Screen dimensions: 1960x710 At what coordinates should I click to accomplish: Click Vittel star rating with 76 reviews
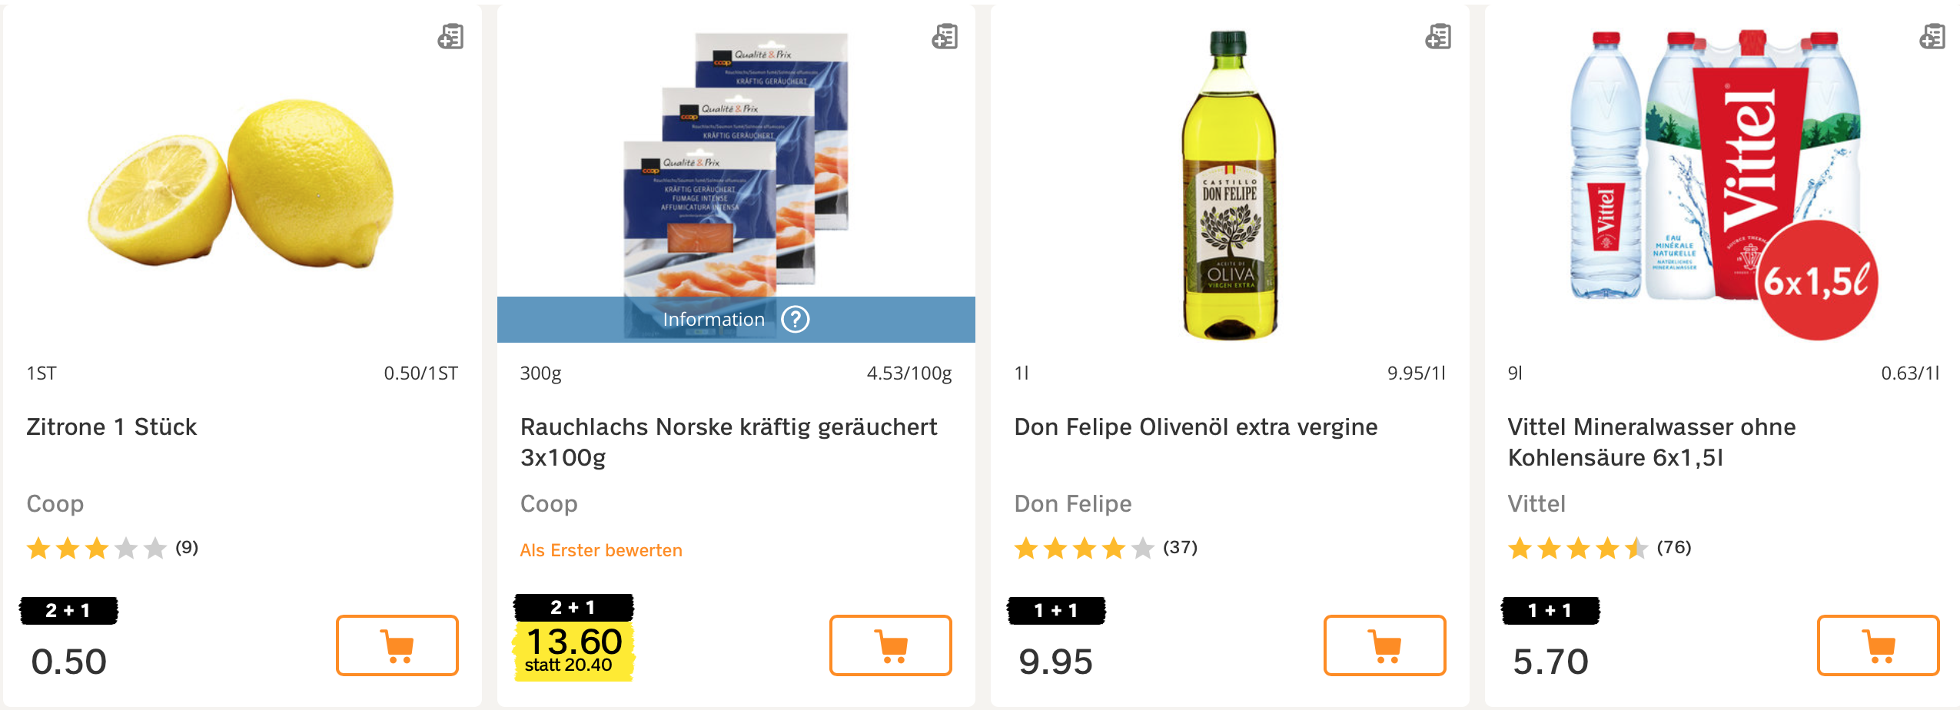(1599, 549)
